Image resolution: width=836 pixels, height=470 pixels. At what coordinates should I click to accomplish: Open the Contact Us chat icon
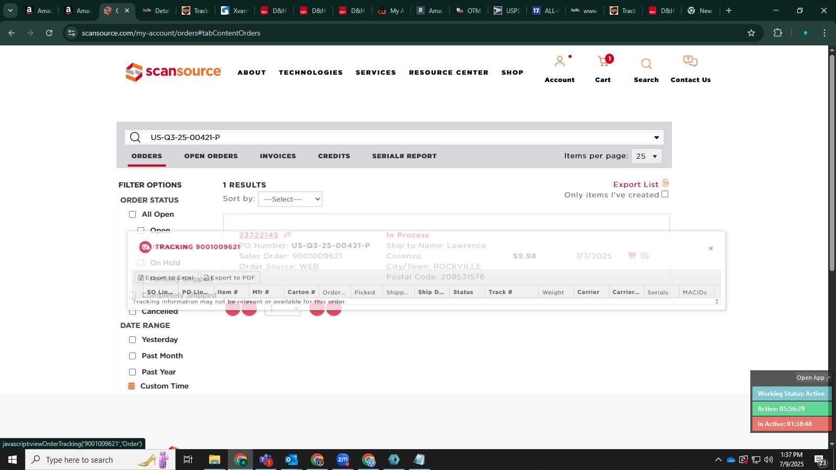(x=690, y=61)
